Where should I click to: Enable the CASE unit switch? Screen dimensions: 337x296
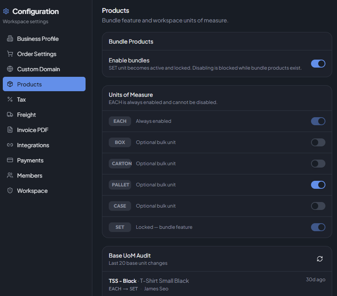point(318,206)
